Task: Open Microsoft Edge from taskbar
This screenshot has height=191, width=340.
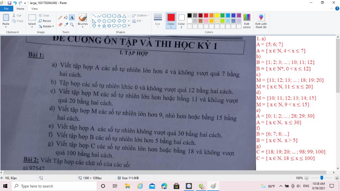Action: click(164, 186)
